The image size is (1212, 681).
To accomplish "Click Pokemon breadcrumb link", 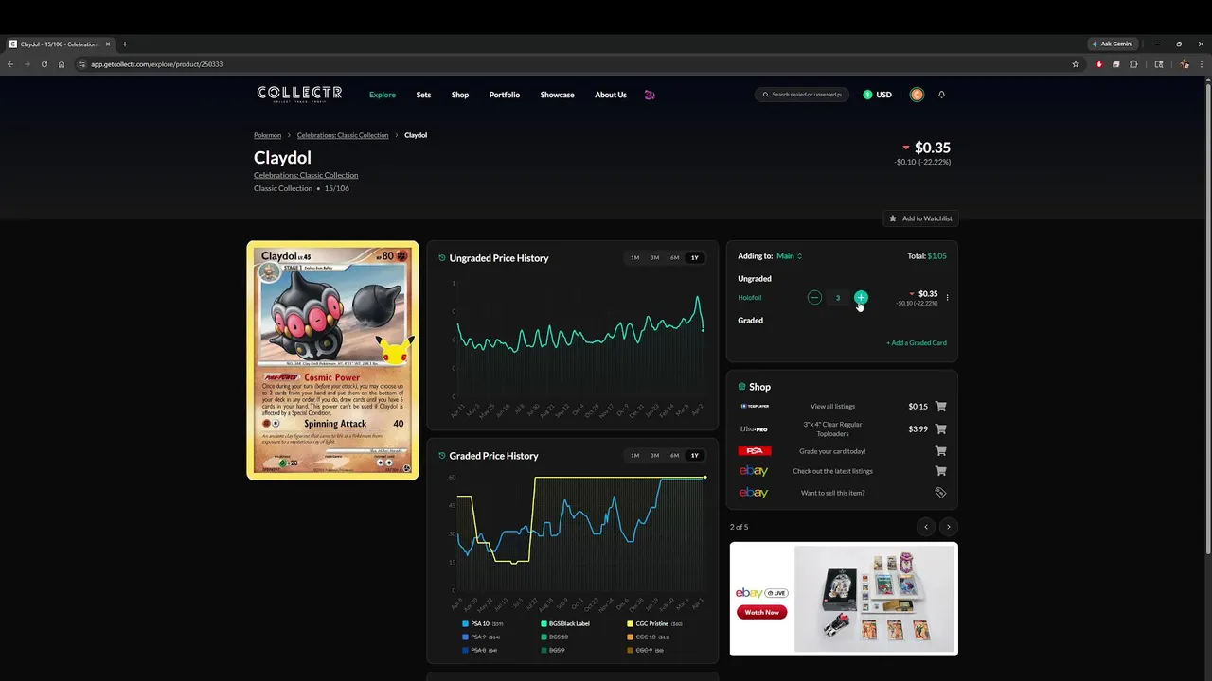I will (267, 135).
